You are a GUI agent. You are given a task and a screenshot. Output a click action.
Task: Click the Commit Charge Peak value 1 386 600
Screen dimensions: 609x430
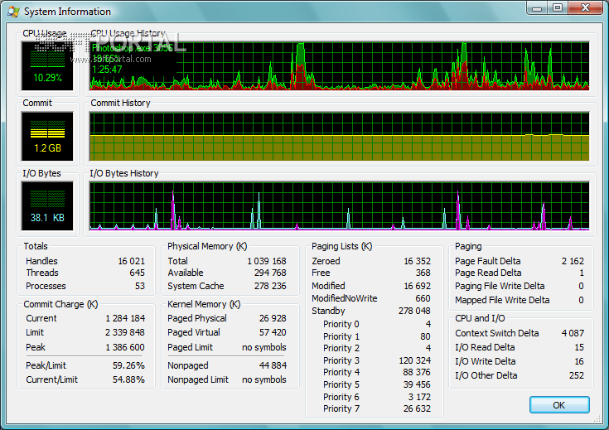125,347
